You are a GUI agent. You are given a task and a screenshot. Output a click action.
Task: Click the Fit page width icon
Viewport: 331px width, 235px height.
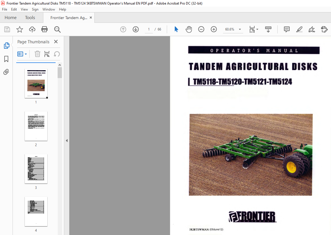coord(252,29)
